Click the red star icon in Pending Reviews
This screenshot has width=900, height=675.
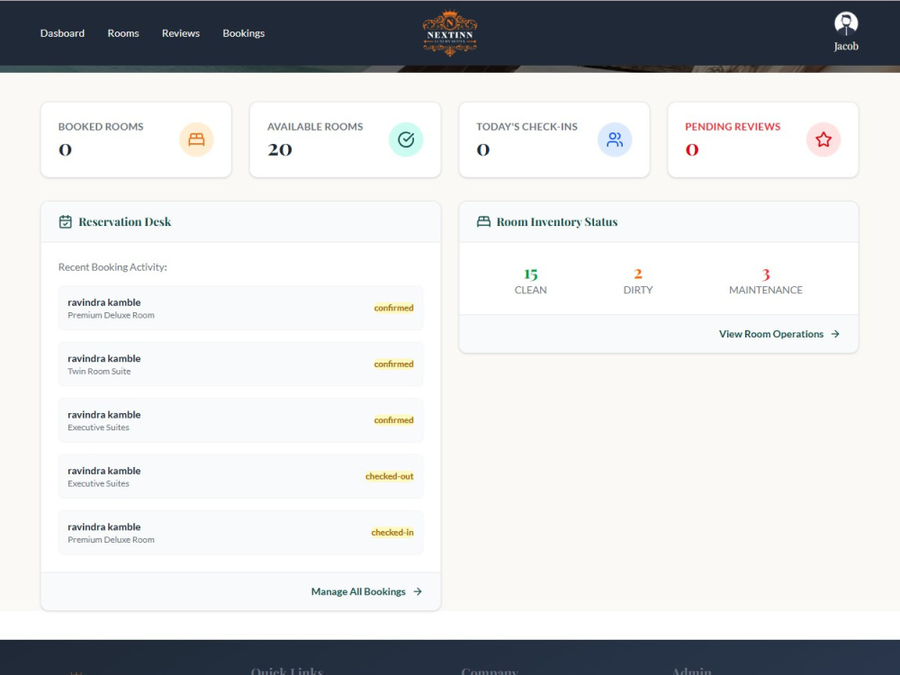823,139
